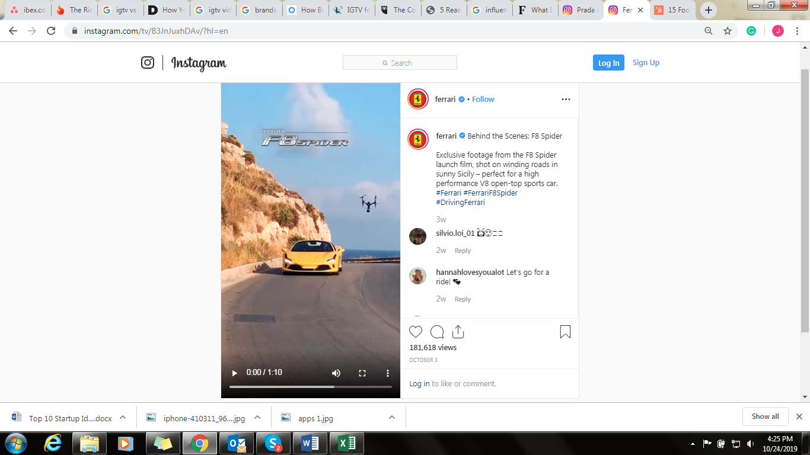
Task: Reply to silvio.loi_01 comment
Action: click(463, 251)
